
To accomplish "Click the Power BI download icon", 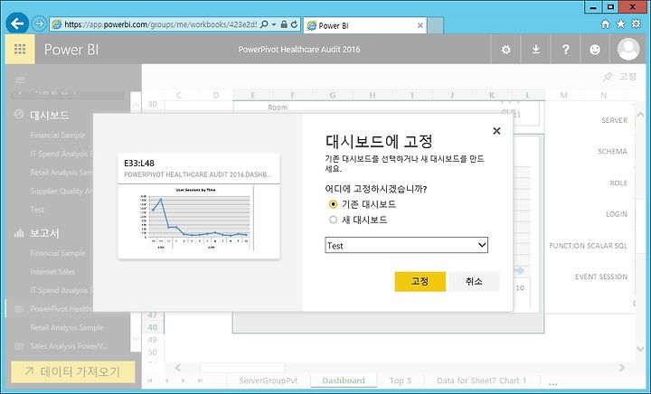I will coord(536,50).
